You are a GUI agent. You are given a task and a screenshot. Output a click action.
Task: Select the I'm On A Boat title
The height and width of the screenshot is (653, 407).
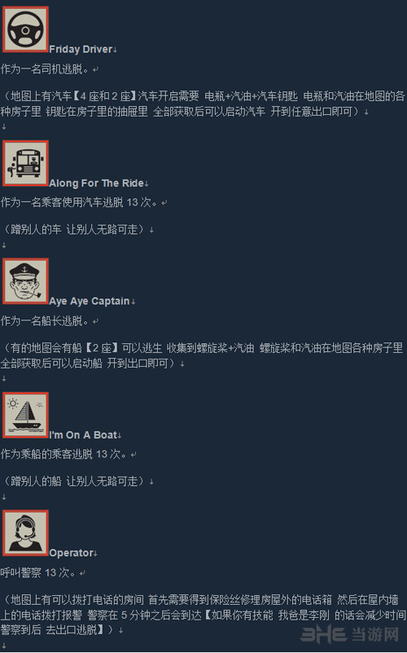click(83, 435)
